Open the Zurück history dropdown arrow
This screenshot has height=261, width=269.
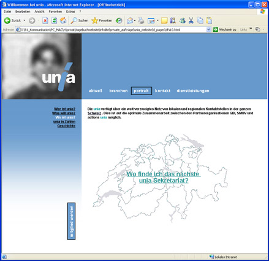pos(25,20)
